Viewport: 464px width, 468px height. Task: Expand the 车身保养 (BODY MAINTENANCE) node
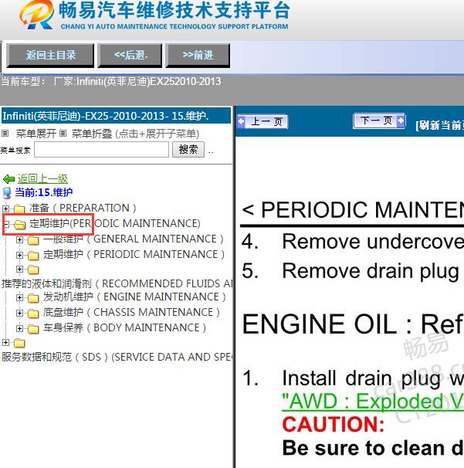tap(19, 328)
